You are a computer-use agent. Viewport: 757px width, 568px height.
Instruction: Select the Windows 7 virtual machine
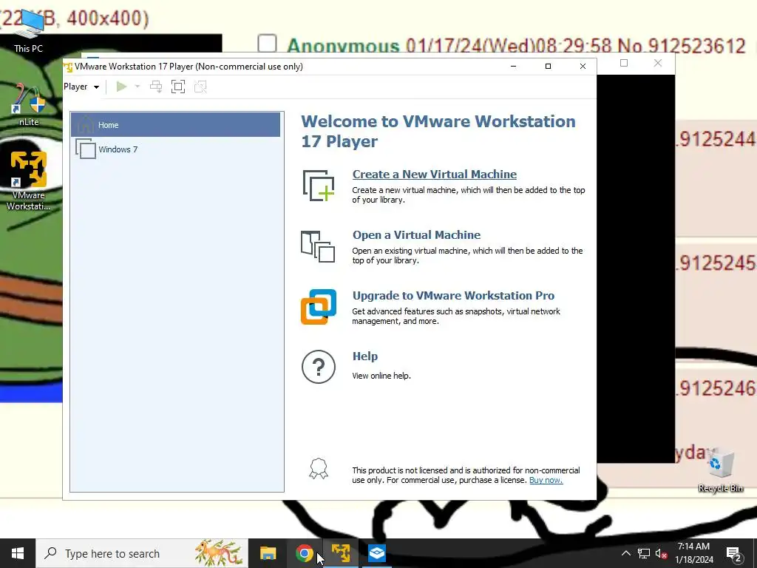(176, 149)
